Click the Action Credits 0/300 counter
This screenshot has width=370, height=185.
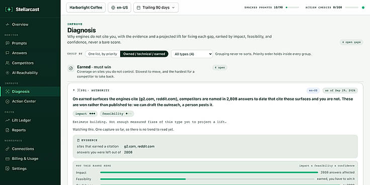click(x=324, y=8)
